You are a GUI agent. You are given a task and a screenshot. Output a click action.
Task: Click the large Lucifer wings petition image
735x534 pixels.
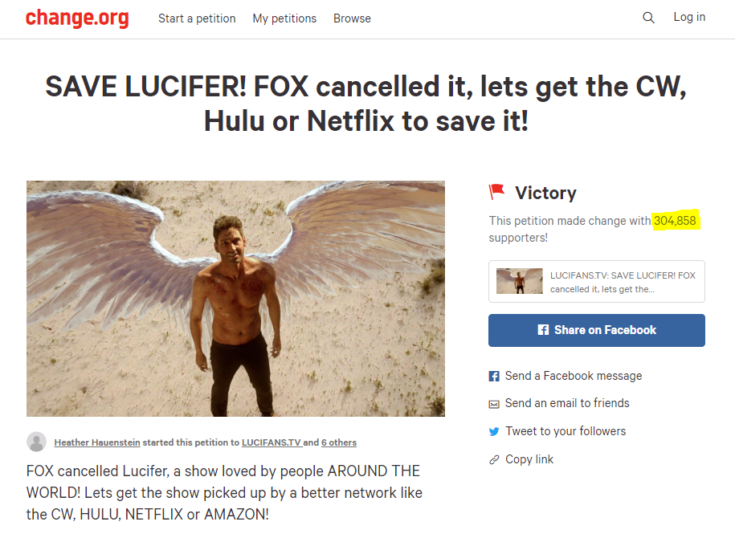235,299
